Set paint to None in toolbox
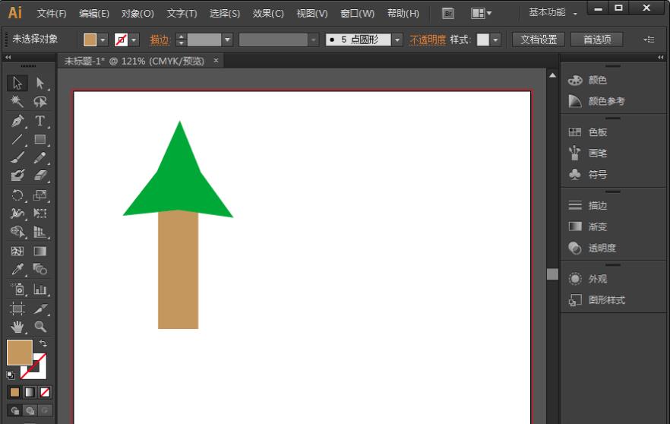Image resolution: width=670 pixels, height=424 pixels. [45, 392]
